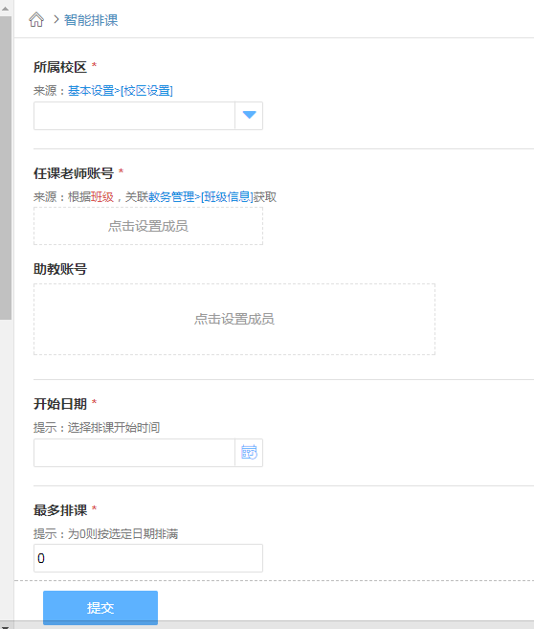This screenshot has width=534, height=629.
Task: Open the 基本设置>[校区设置] link
Action: (121, 91)
